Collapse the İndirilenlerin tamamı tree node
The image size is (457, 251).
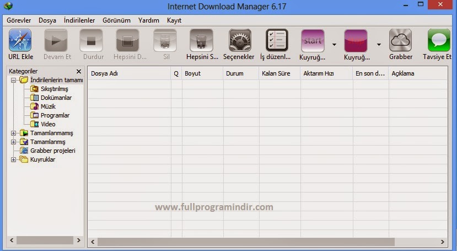click(13, 80)
